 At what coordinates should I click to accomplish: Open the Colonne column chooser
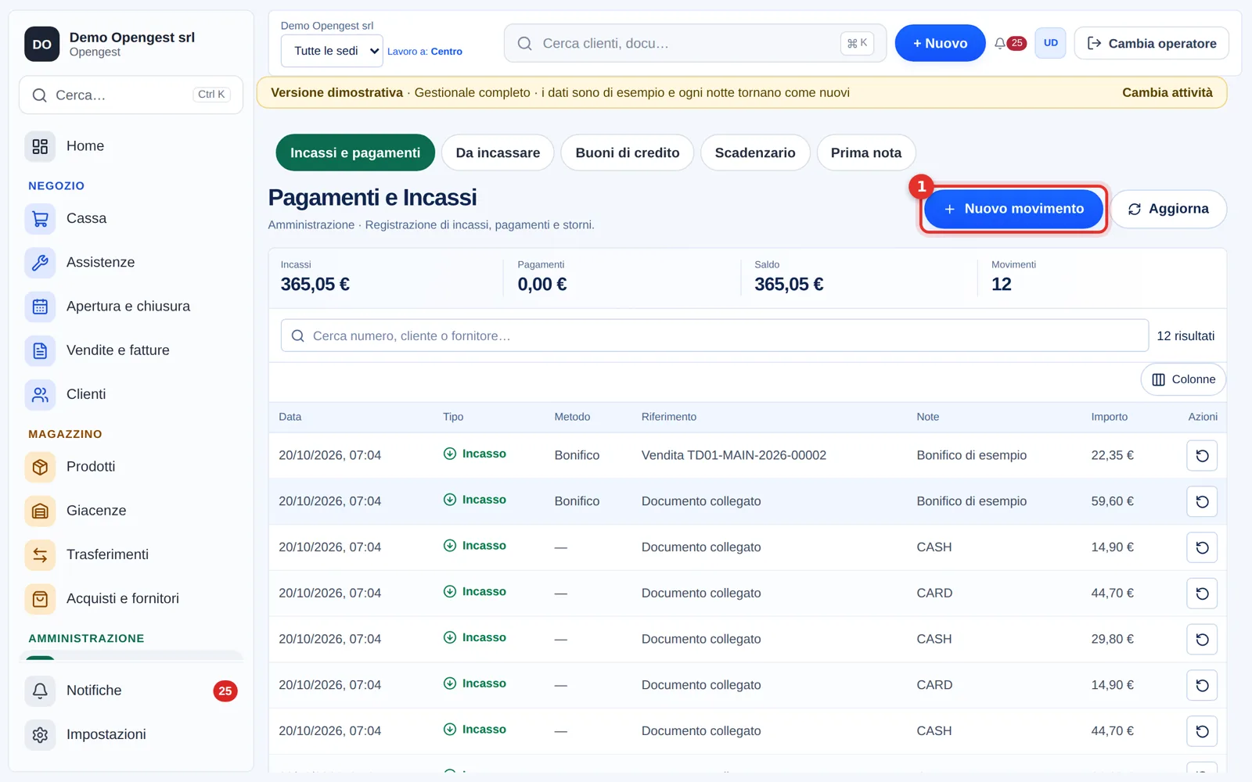[x=1183, y=379]
